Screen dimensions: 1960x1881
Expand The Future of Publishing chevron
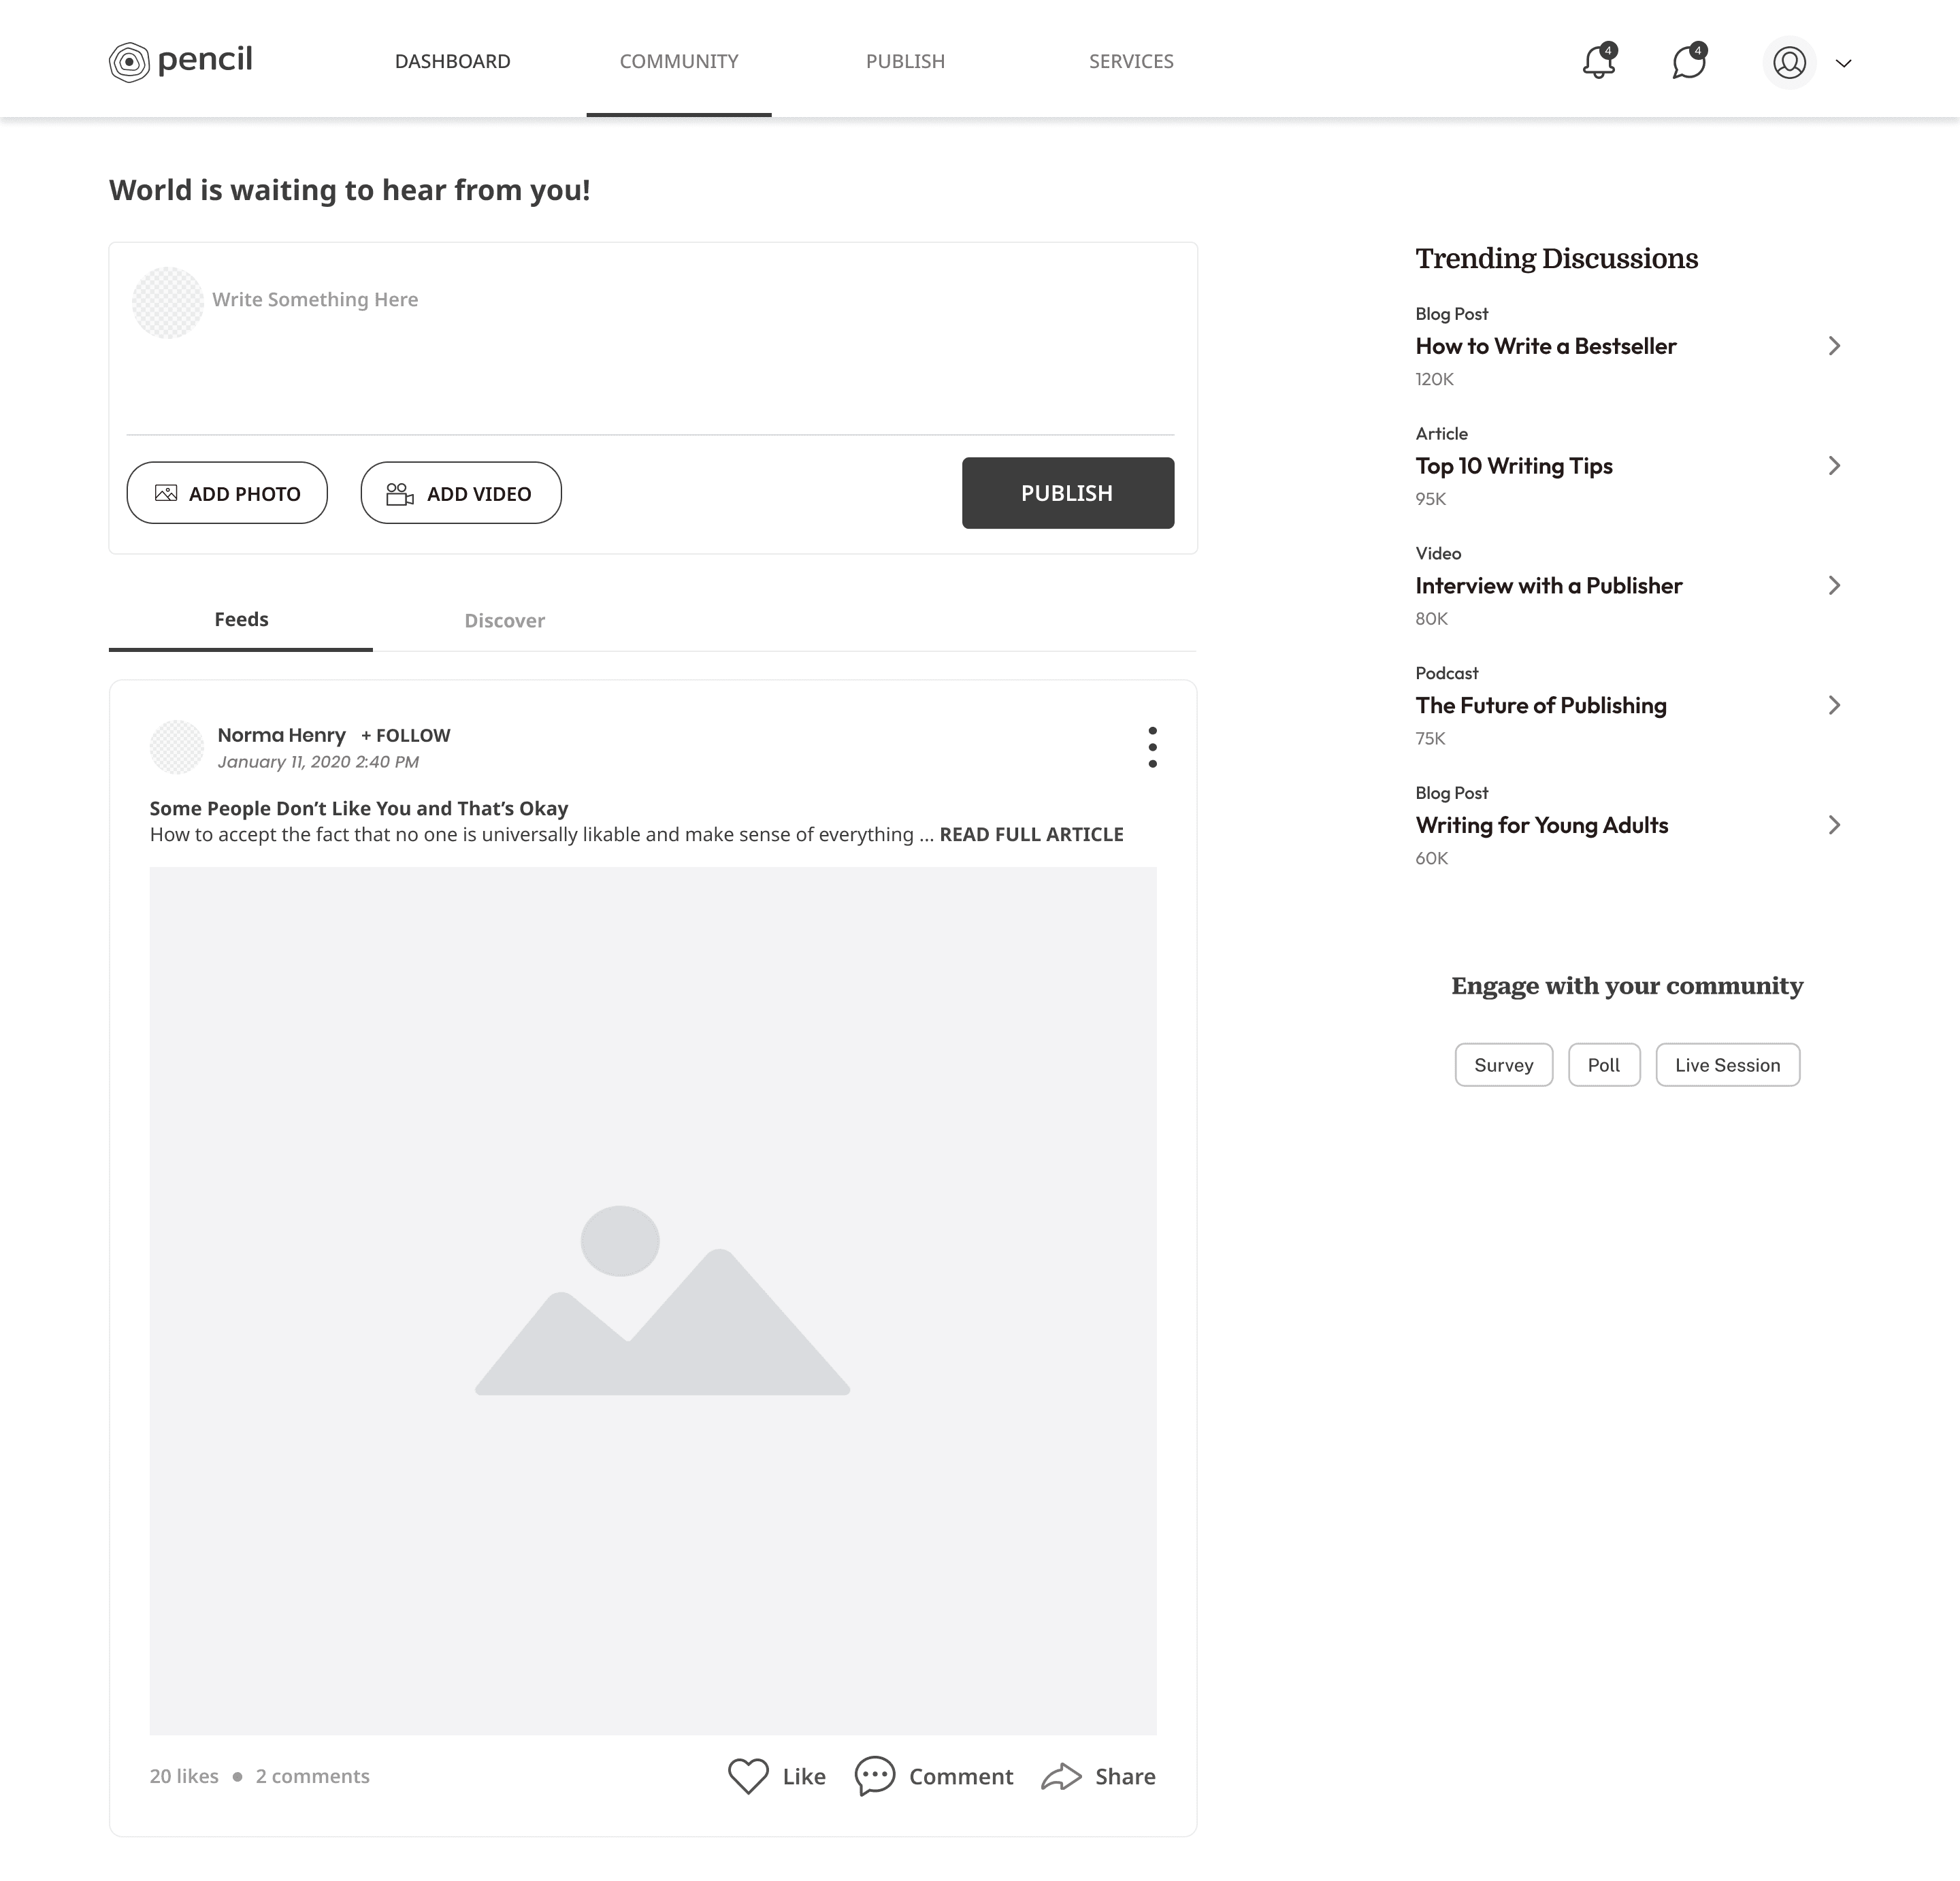[1834, 706]
